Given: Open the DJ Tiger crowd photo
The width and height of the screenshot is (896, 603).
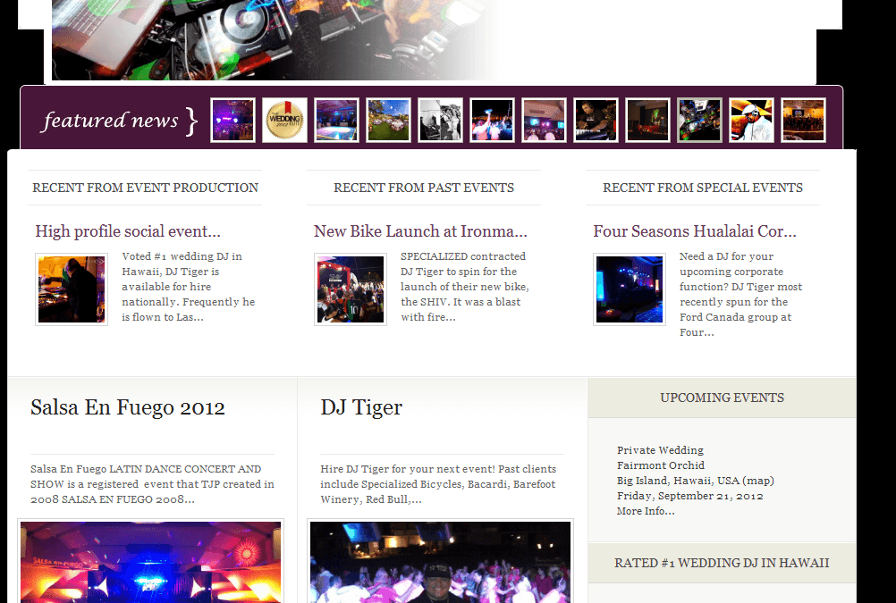Looking at the screenshot, I should click(440, 563).
